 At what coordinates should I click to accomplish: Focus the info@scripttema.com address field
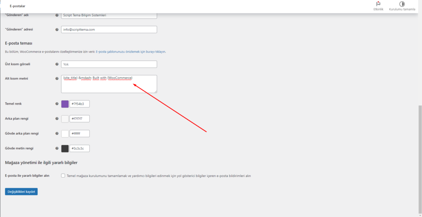109,30
